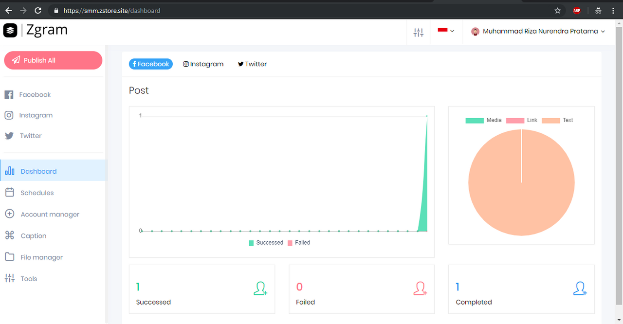The height and width of the screenshot is (324, 623).
Task: Click the Twitter bird icon in sidebar
Action: (x=9, y=136)
